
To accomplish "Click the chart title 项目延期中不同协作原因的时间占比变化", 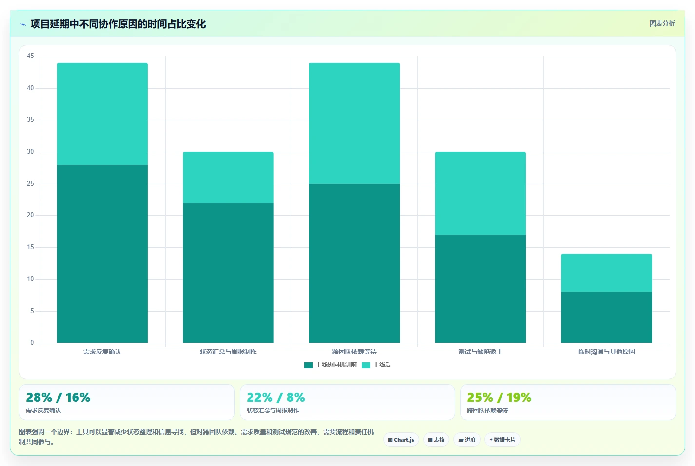I will [118, 24].
